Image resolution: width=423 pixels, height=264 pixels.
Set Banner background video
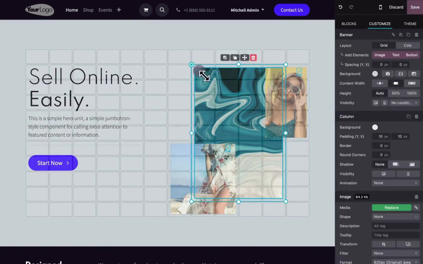coord(401,74)
